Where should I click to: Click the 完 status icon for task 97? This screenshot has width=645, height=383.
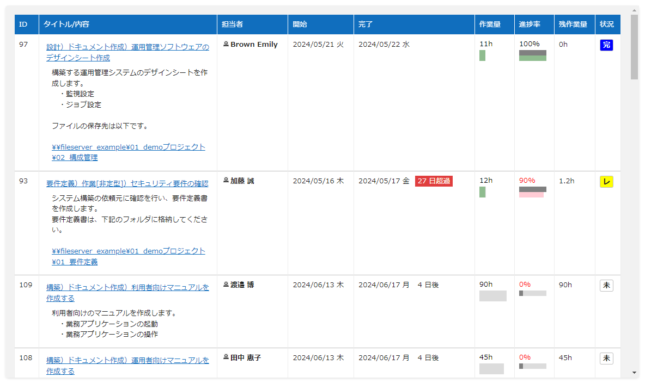(606, 45)
